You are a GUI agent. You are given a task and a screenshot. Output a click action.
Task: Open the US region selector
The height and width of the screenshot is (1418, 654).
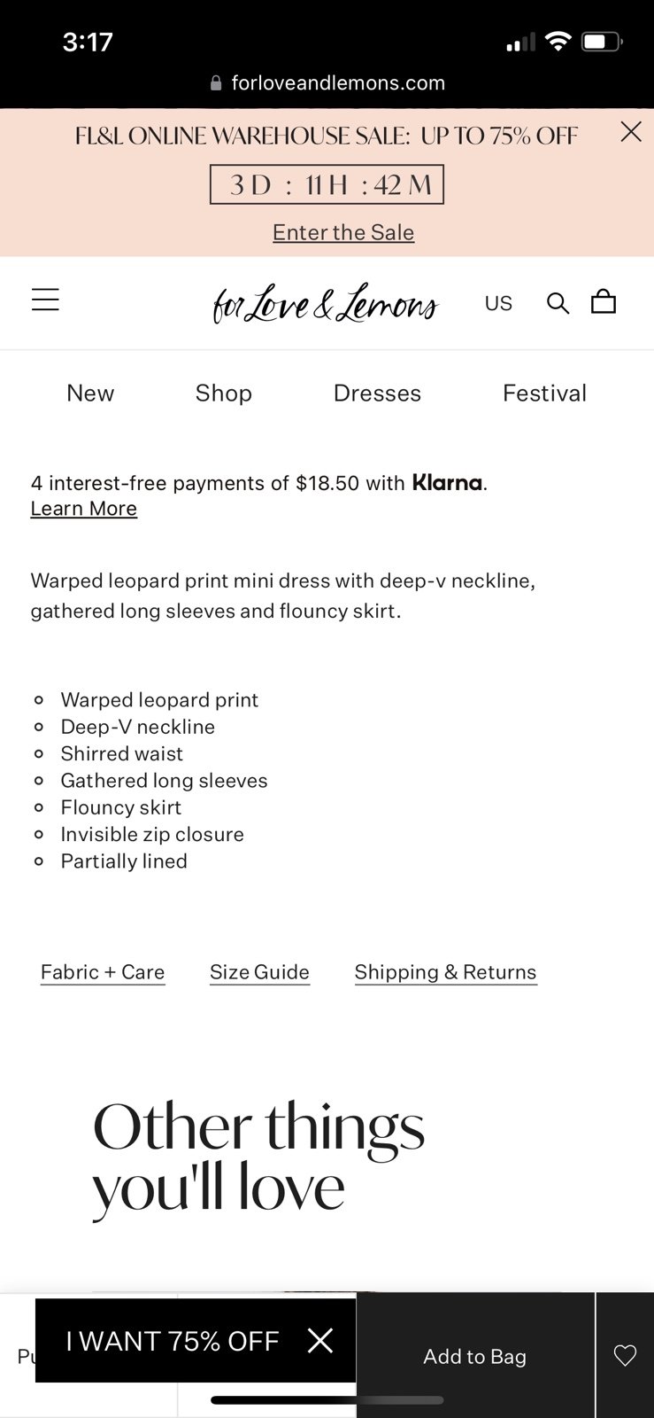point(498,303)
